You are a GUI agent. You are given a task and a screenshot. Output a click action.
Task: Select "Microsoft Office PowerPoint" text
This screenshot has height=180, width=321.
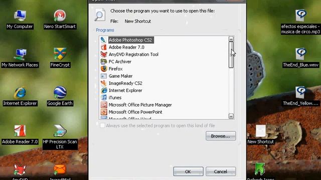pos(135,112)
